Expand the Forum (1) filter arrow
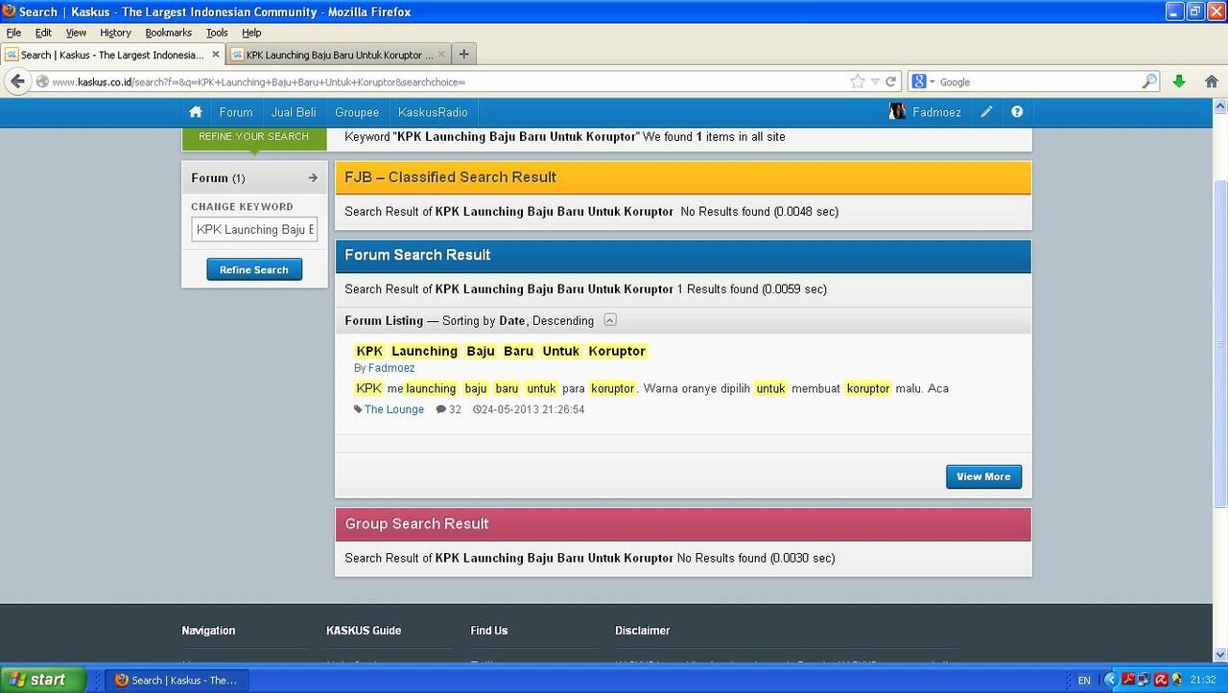Viewport: 1228px width, 693px height. click(x=313, y=177)
